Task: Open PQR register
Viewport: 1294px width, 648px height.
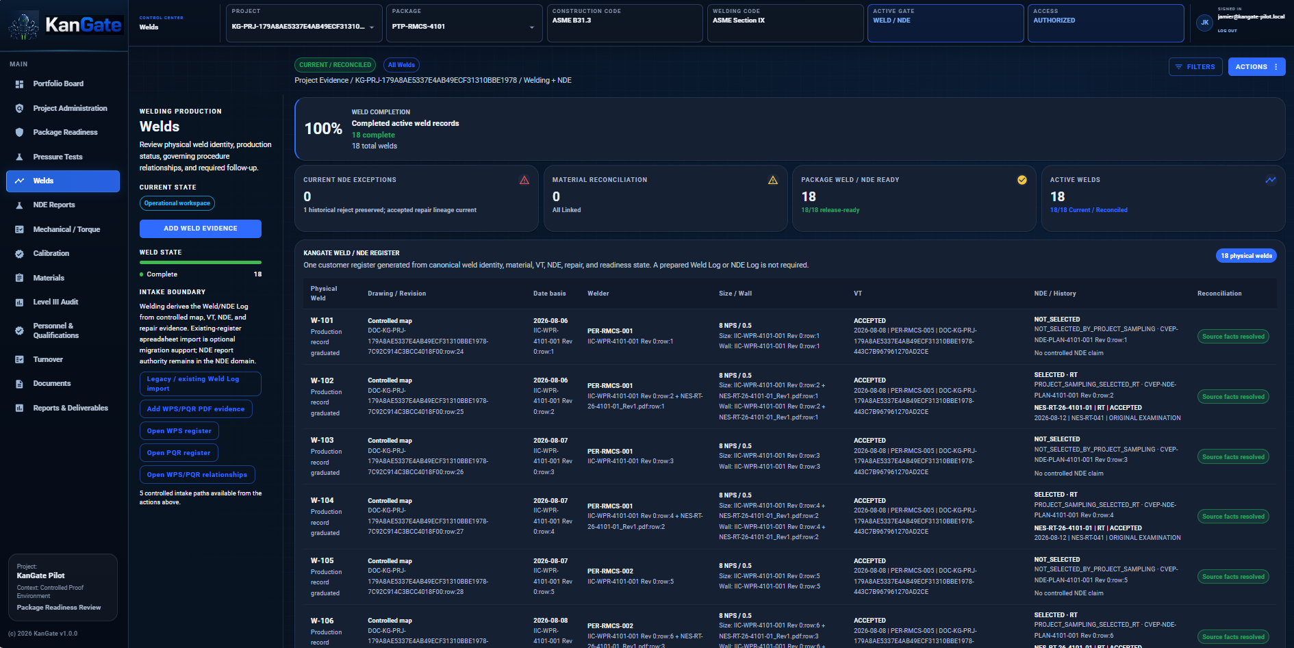Action: click(x=179, y=453)
